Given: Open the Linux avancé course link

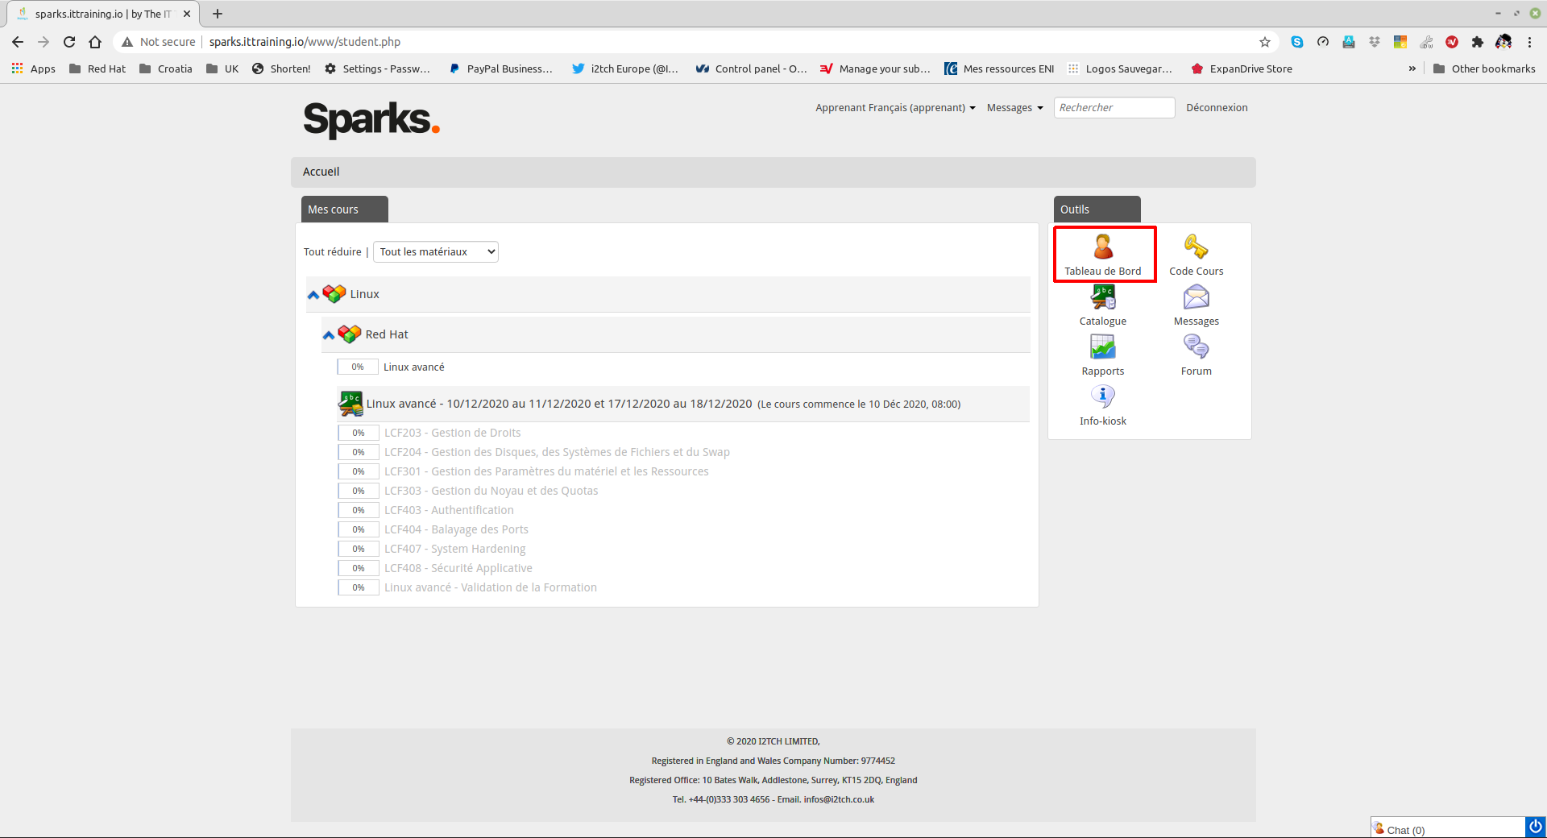Looking at the screenshot, I should point(414,367).
